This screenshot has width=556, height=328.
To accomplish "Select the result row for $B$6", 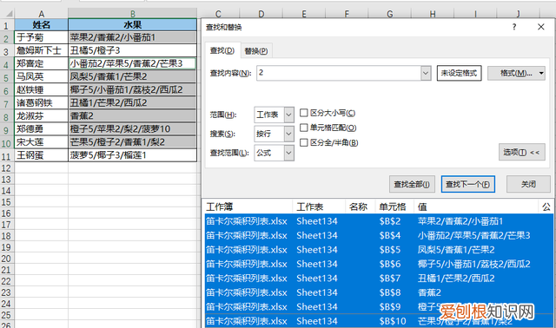I will 379,264.
